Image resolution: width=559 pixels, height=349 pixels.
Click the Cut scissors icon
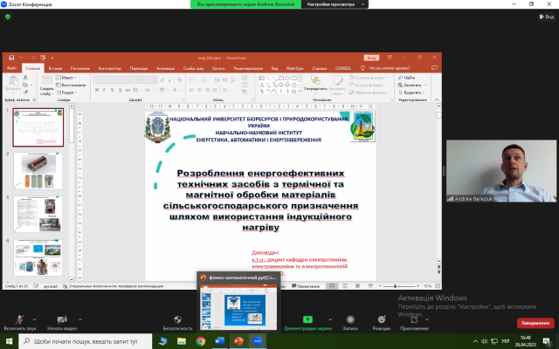[x=25, y=78]
